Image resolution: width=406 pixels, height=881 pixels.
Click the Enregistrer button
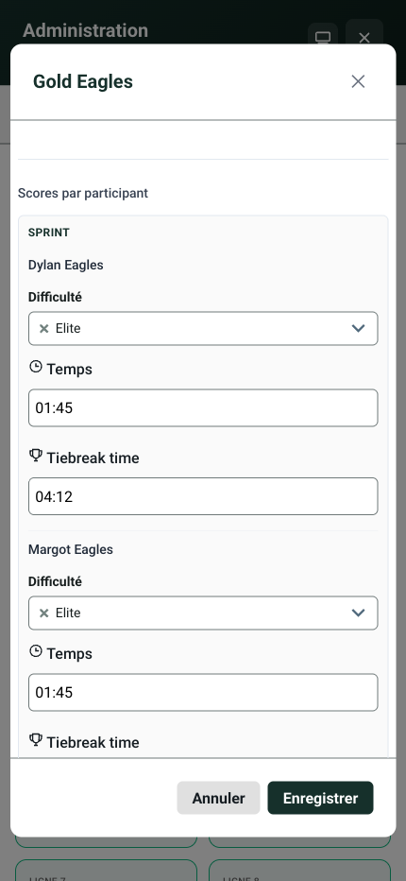320,798
